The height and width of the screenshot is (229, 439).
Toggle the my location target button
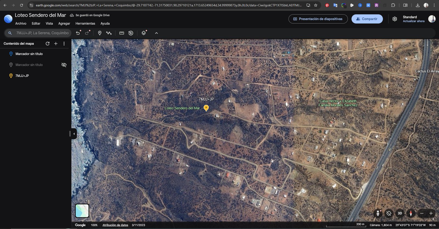point(389,213)
